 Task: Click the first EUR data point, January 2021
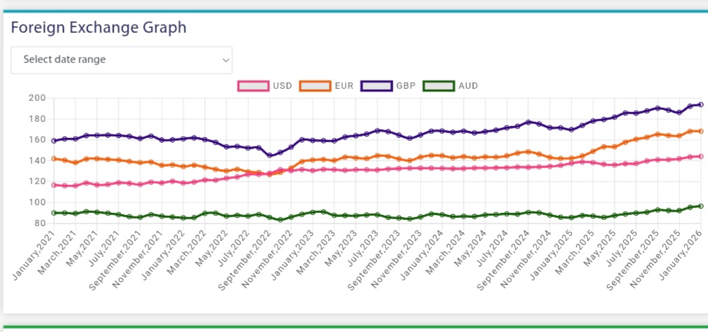pyautogui.click(x=54, y=158)
